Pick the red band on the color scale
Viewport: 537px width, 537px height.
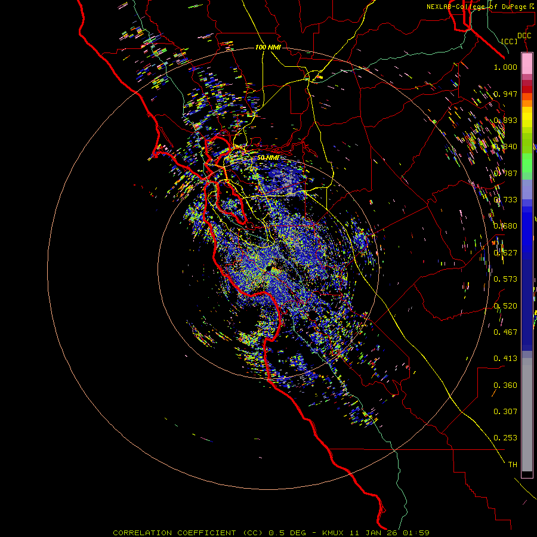[x=527, y=89]
